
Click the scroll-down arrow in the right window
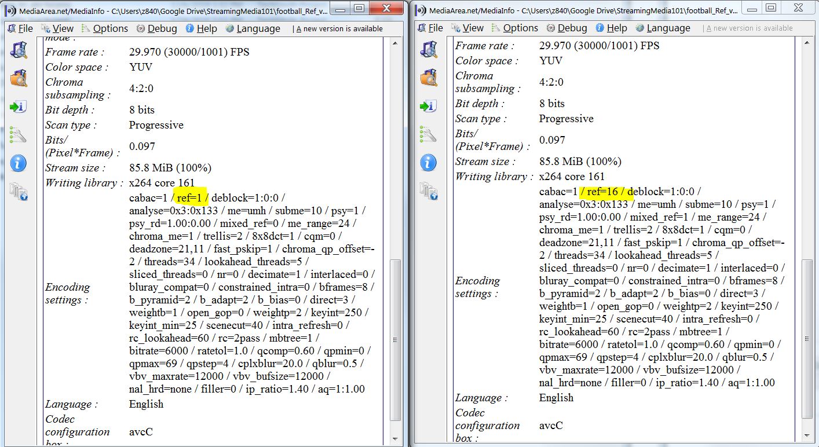pyautogui.click(x=806, y=437)
